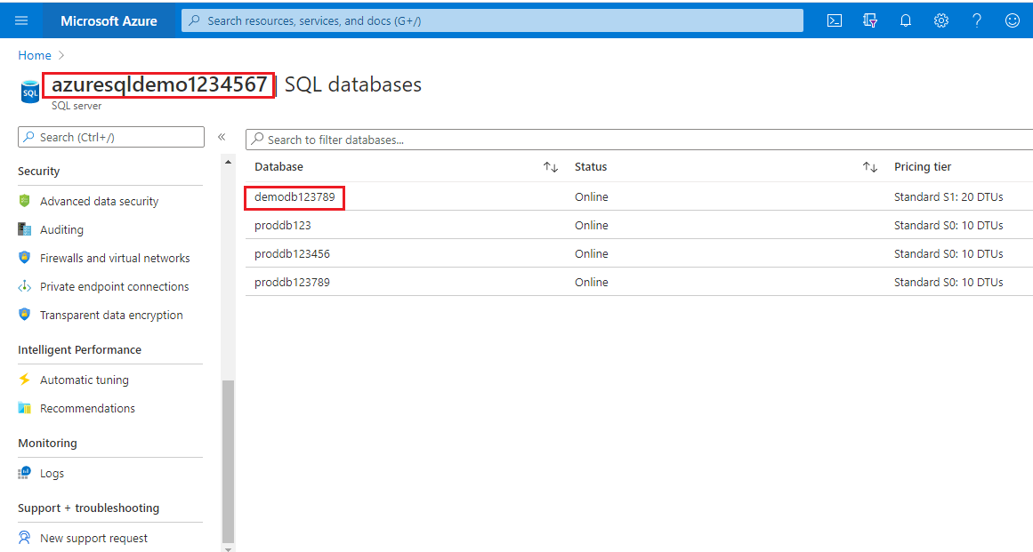Click pricing tier of proddb123456 row
1033x552 pixels.
point(948,253)
